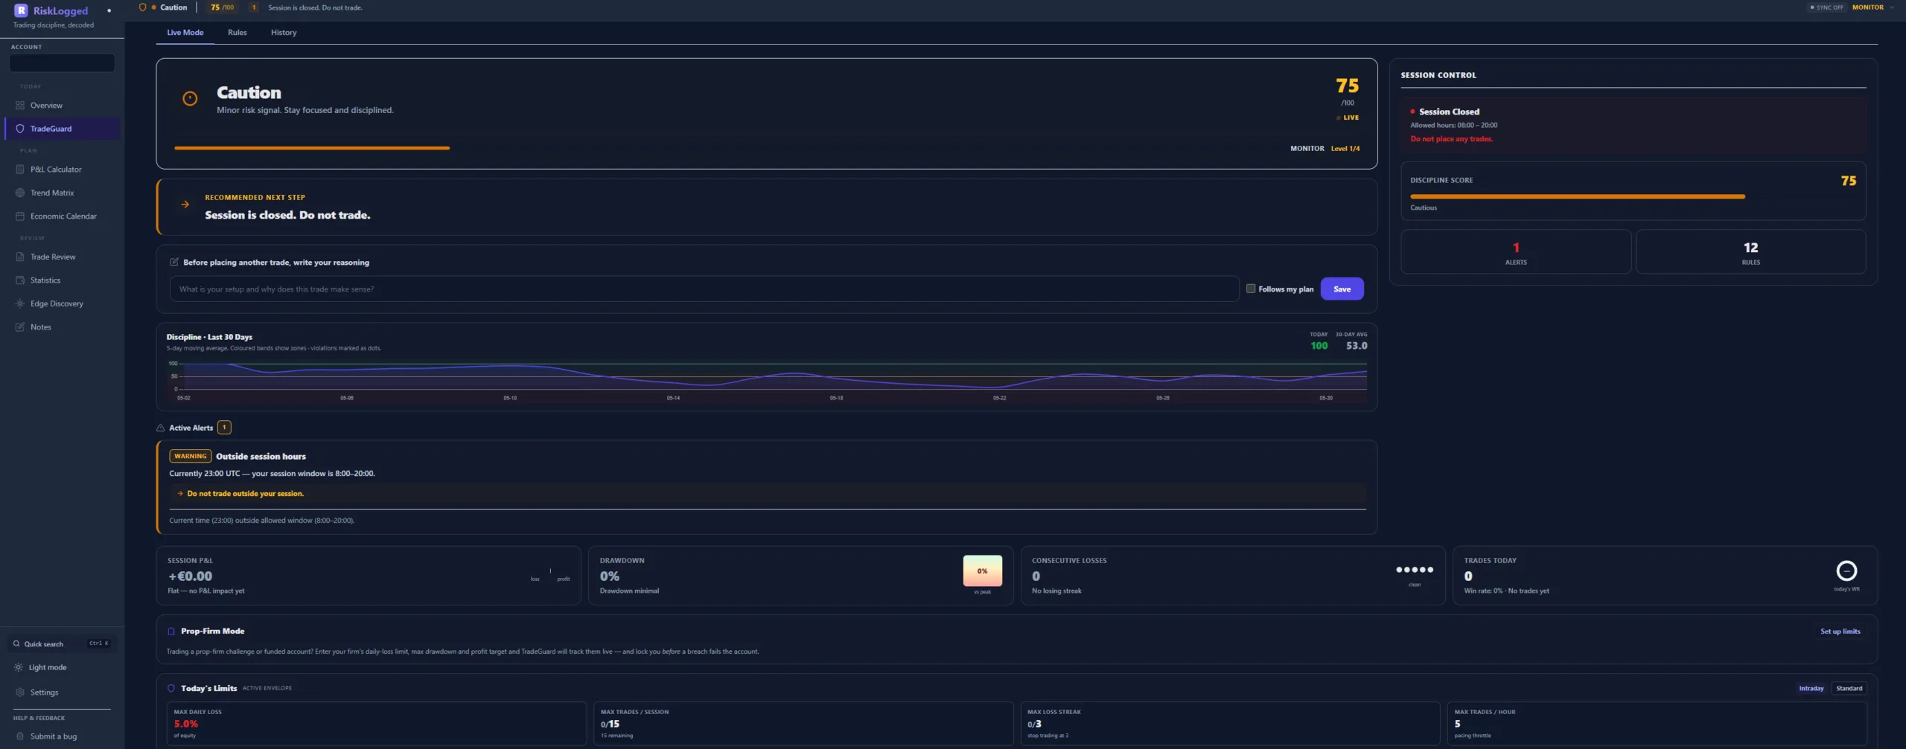Viewport: 1906px width, 749px height.
Task: Click the Active Alerts triangle icon
Action: click(x=160, y=428)
